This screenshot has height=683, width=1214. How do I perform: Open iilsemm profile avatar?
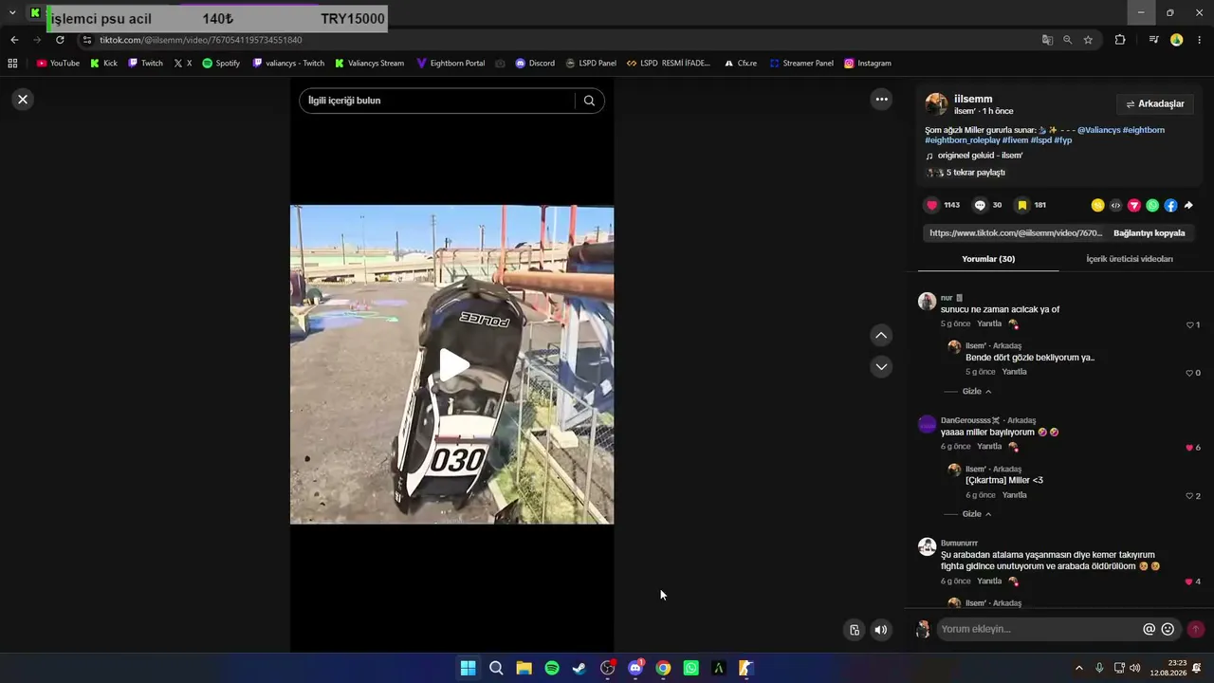(936, 104)
